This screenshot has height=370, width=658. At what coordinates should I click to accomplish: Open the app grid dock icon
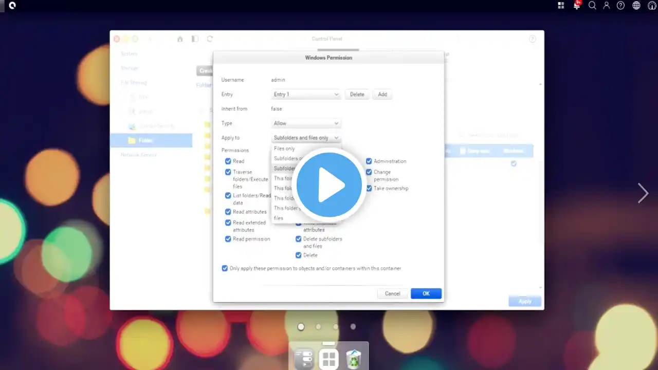(328, 359)
